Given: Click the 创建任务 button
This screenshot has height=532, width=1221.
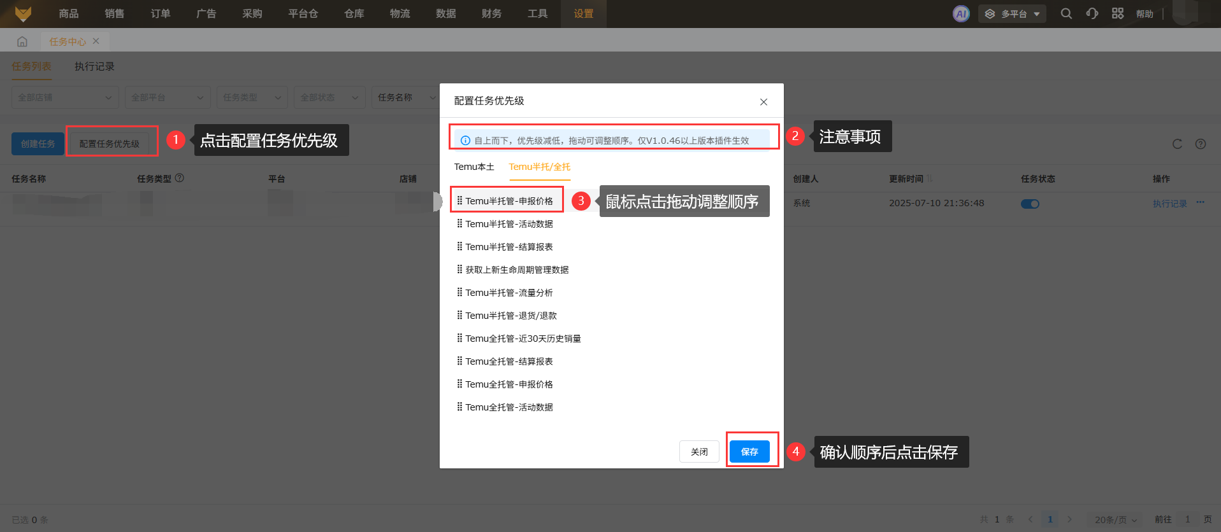Looking at the screenshot, I should coord(38,144).
